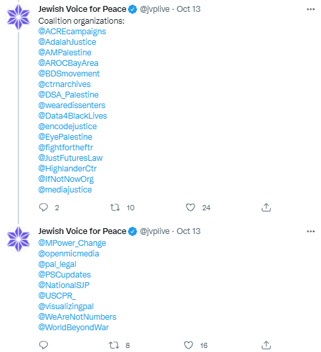Open the @IfNotNowOrg mention
The image size is (321, 352).
(66, 179)
